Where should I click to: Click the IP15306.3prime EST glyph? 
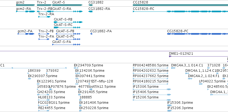pyautogui.click(x=170, y=105)
